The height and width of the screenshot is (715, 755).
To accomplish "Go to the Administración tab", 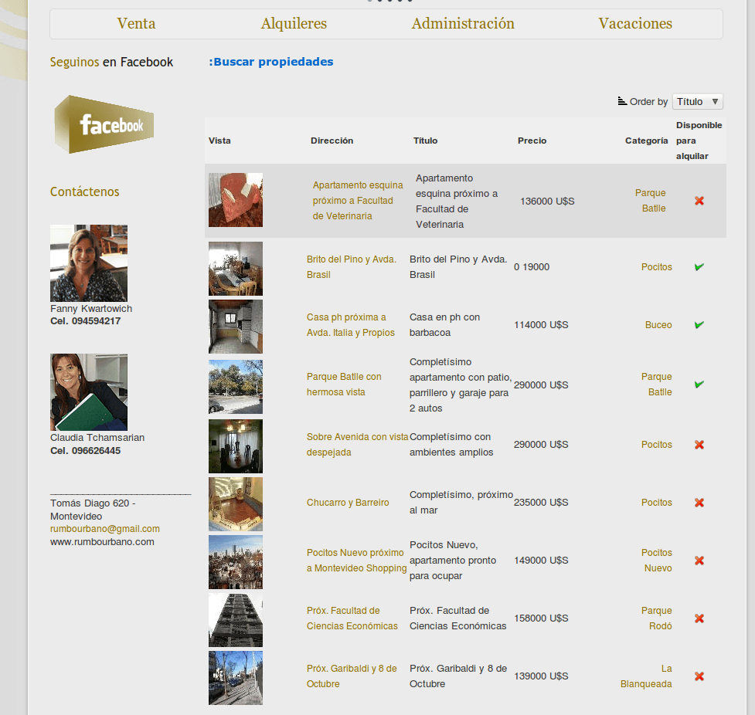I will coord(463,24).
